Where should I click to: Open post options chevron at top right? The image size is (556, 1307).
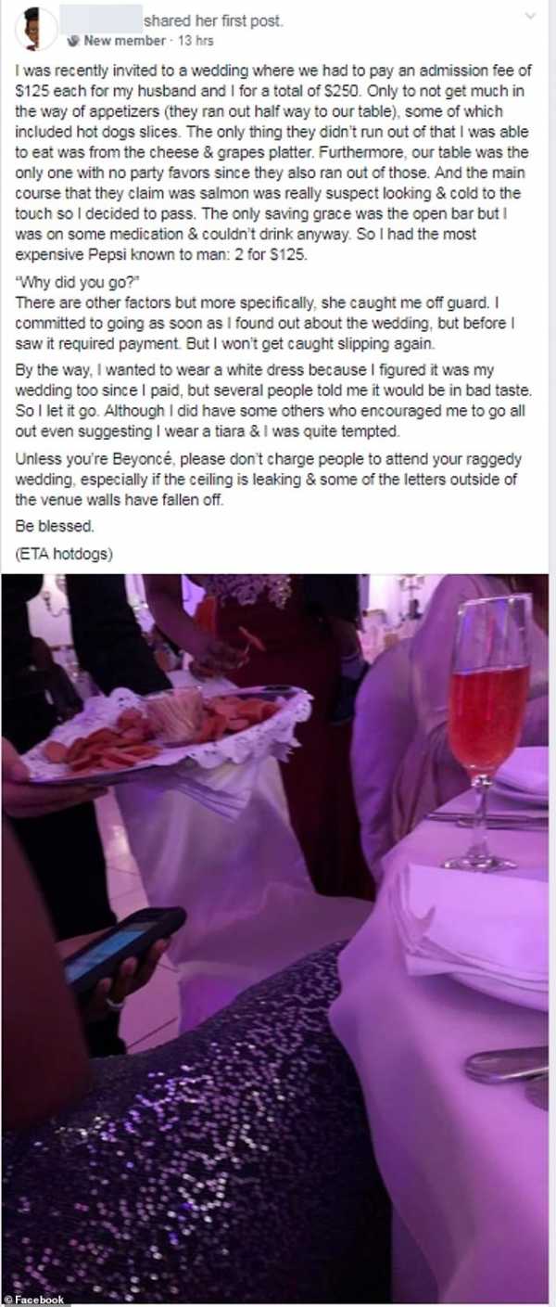coord(530,16)
